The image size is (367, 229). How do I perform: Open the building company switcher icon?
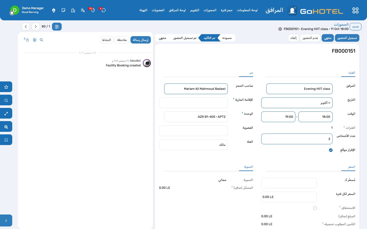pyautogui.click(x=73, y=10)
